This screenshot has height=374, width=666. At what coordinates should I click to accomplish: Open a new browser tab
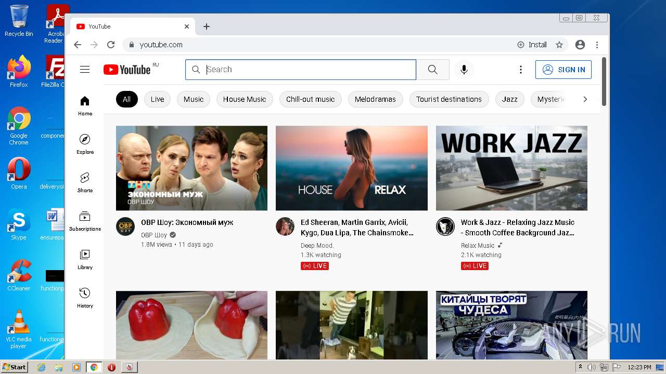(207, 26)
